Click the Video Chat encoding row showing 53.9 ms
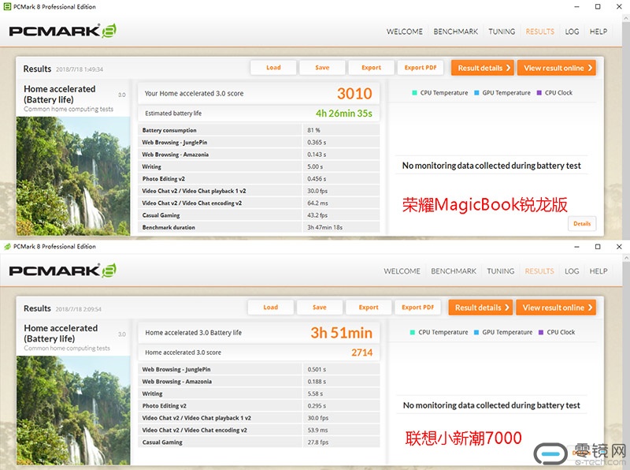Screen dimensions: 630x470 pyautogui.click(x=259, y=430)
